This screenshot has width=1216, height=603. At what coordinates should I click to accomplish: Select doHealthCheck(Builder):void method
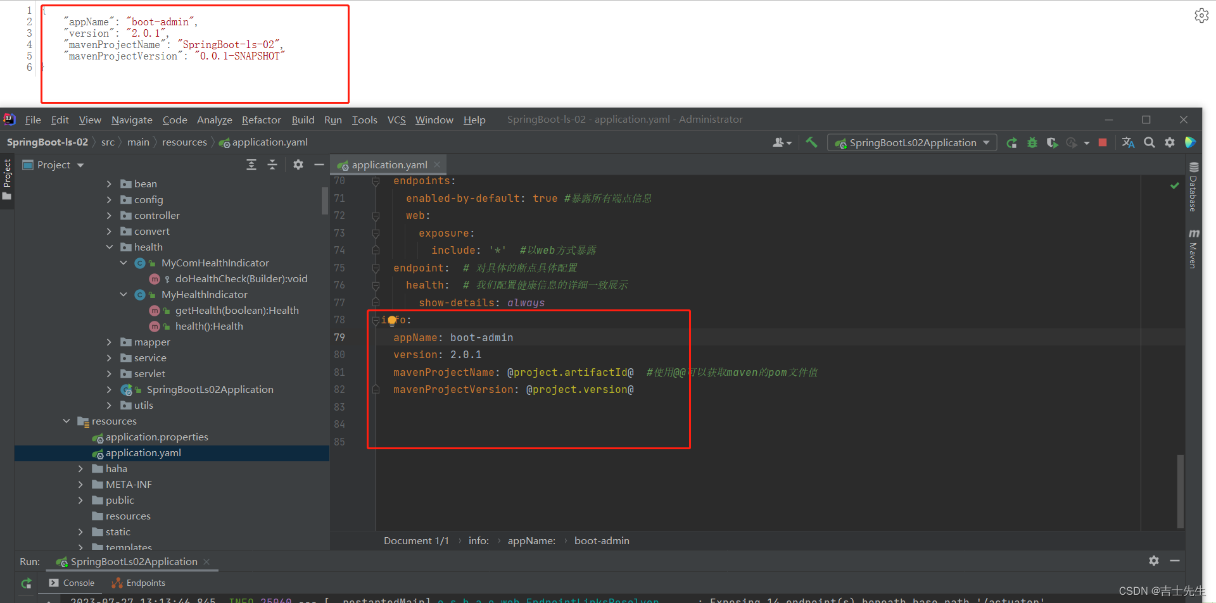point(241,279)
